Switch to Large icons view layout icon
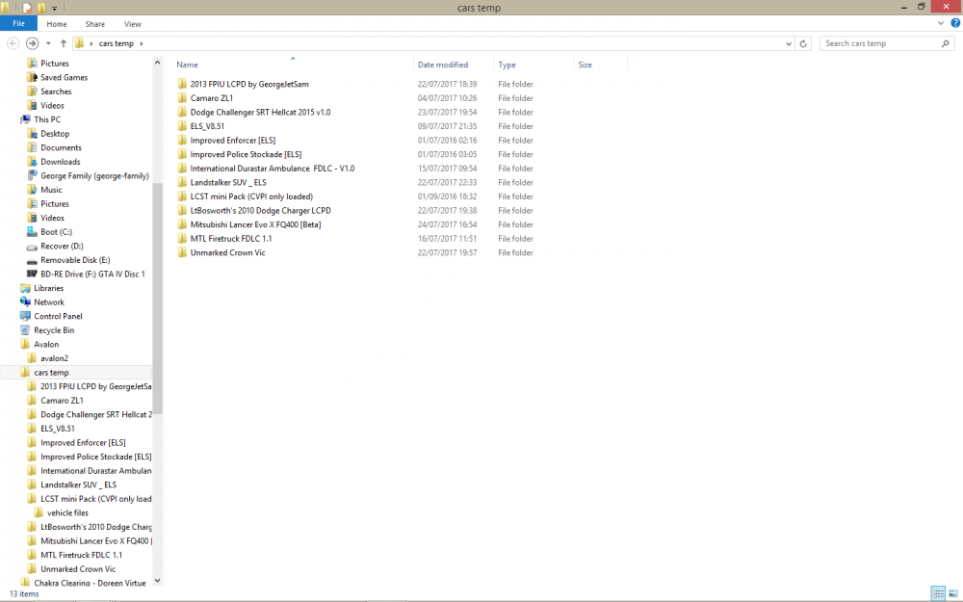This screenshot has height=602, width=963. [952, 593]
